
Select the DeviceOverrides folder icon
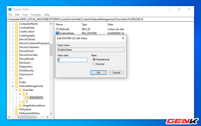click(17, 55)
